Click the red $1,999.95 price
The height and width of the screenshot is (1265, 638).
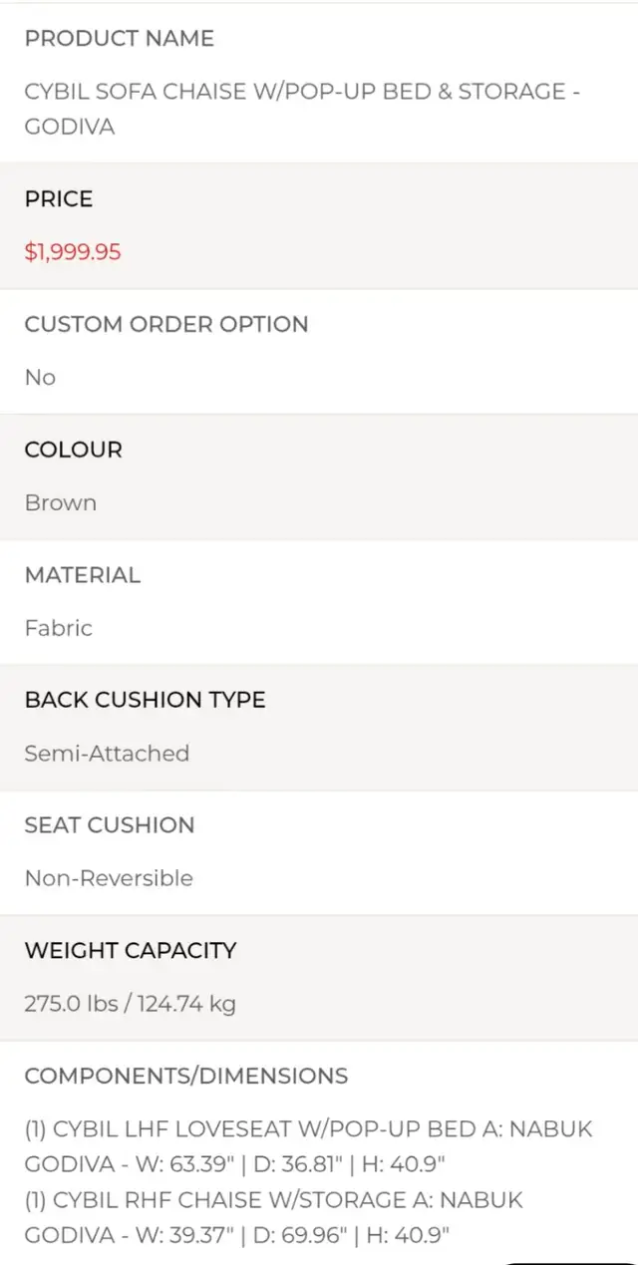[73, 252]
